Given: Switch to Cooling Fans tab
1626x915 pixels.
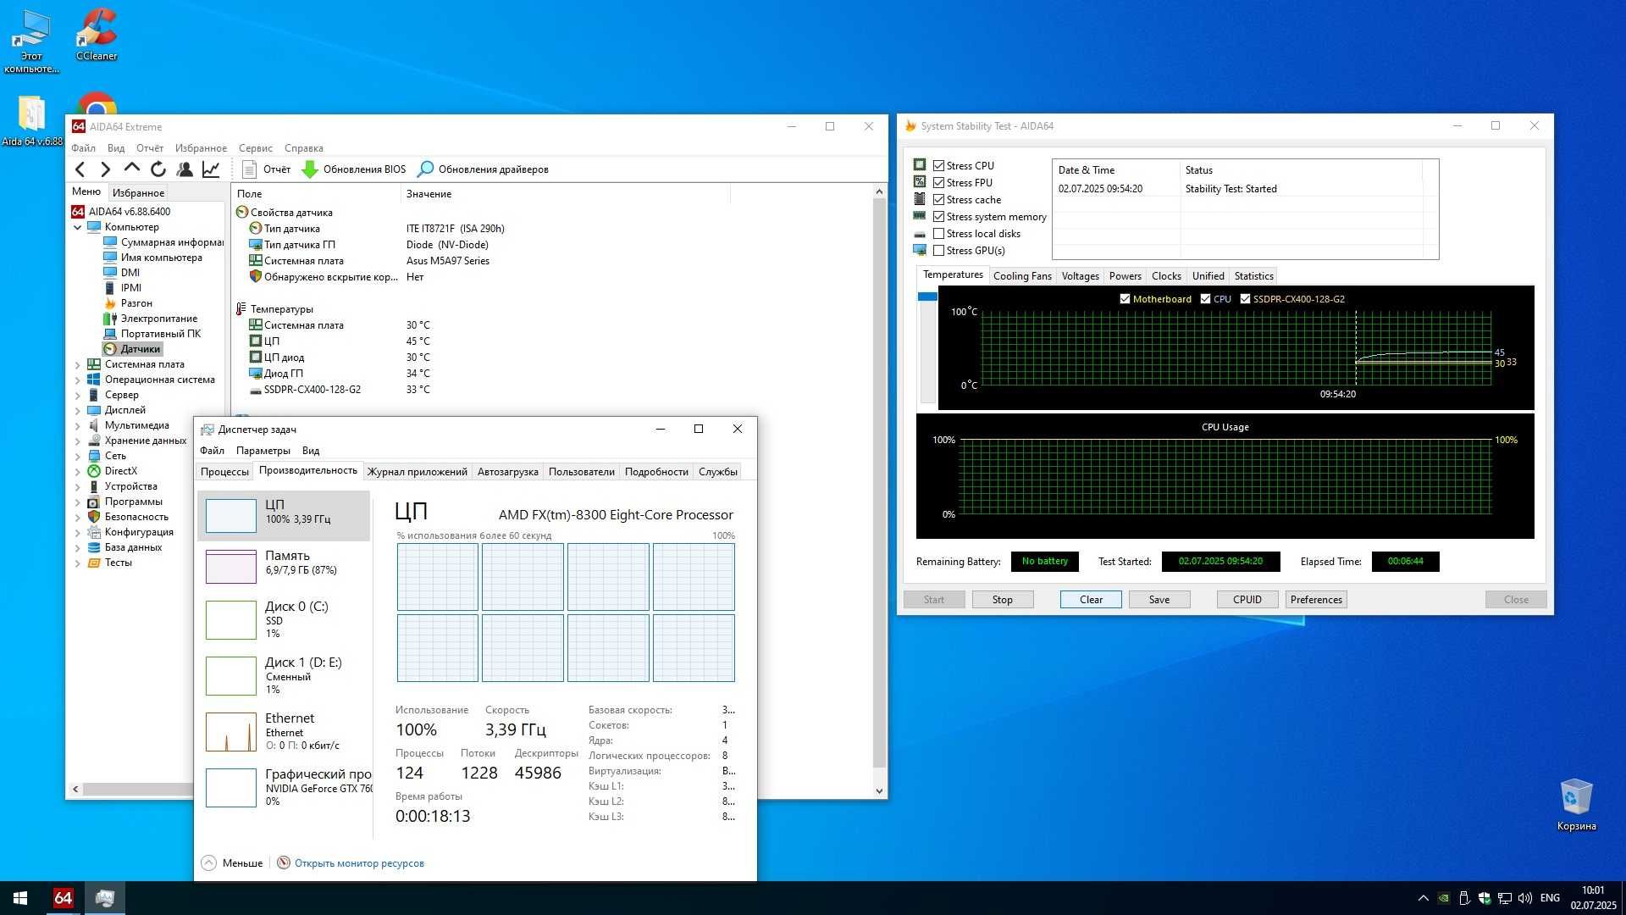Looking at the screenshot, I should (1022, 276).
